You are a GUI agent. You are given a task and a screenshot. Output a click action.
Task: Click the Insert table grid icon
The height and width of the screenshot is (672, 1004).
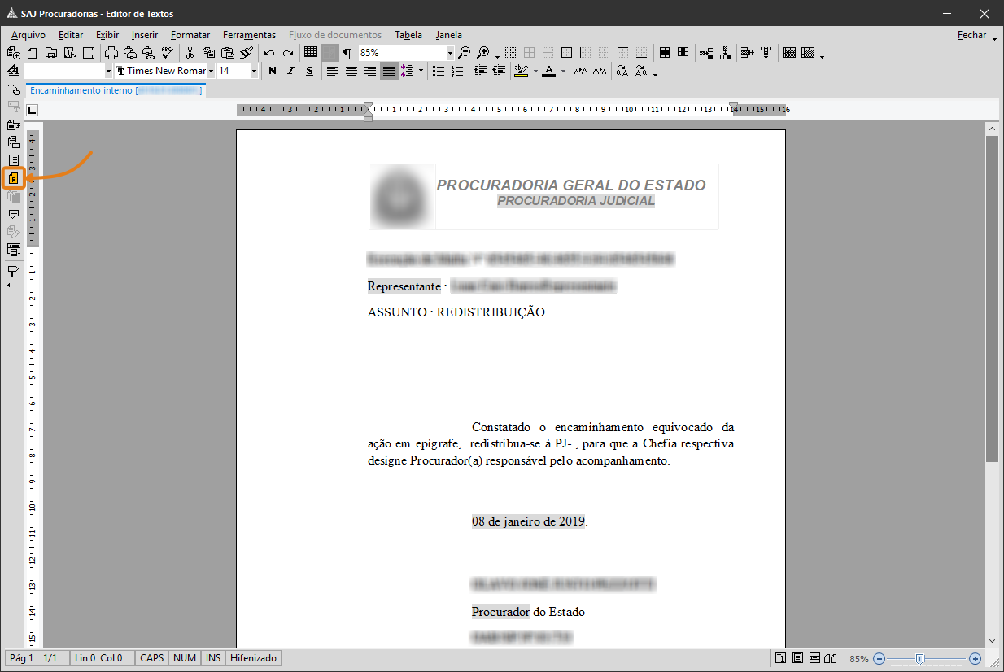point(311,53)
